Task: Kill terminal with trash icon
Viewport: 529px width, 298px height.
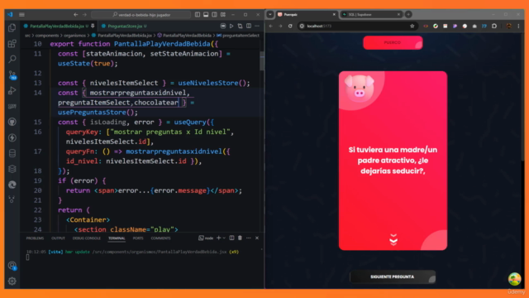Action: (240, 238)
